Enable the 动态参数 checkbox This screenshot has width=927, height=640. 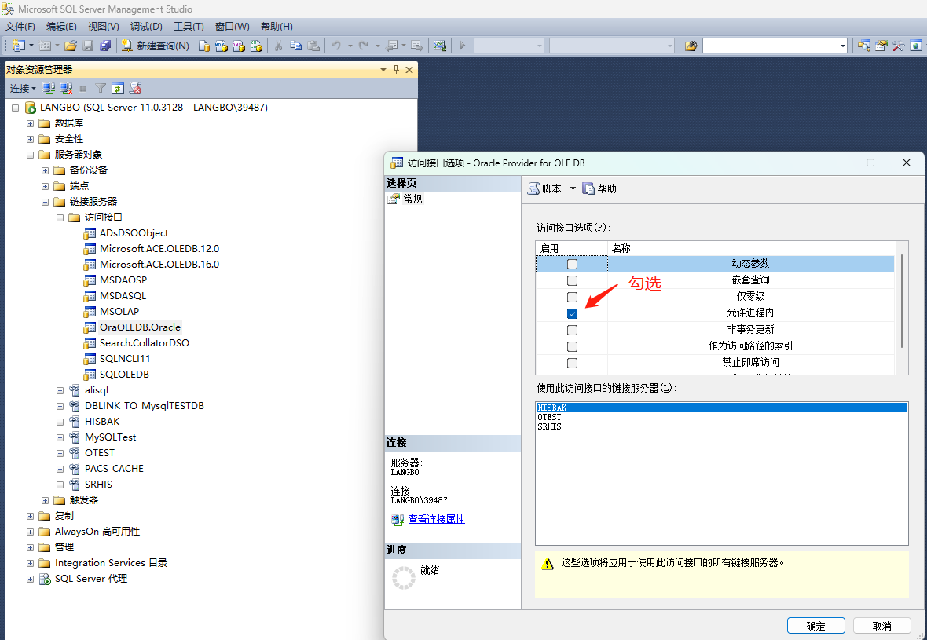click(x=572, y=264)
